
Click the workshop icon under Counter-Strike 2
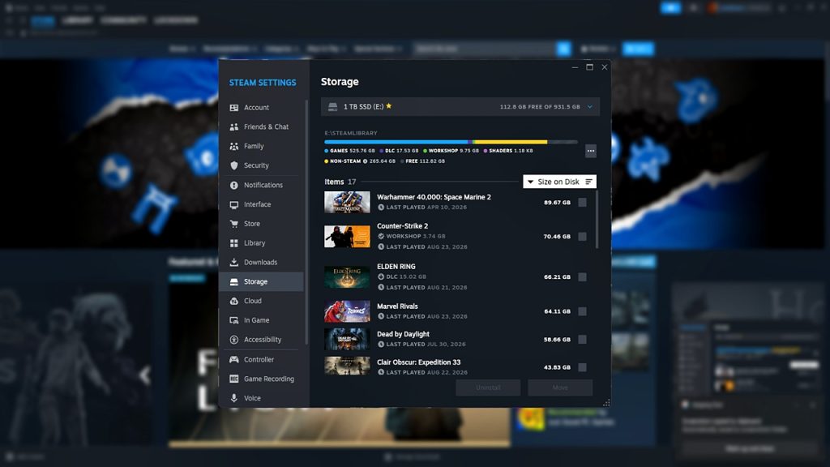[381, 236]
